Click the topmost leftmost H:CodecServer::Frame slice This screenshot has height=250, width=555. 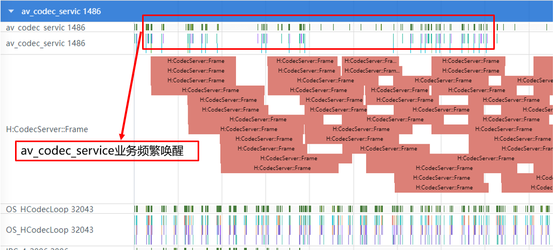pos(193,61)
